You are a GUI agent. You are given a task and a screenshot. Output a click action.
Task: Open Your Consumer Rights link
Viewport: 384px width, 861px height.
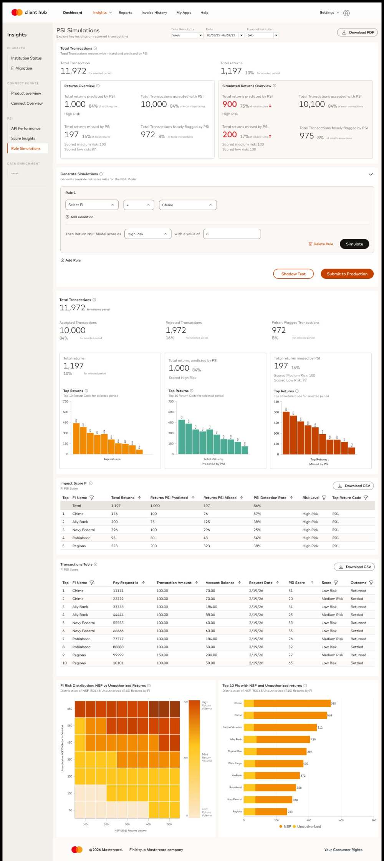[x=343, y=849]
